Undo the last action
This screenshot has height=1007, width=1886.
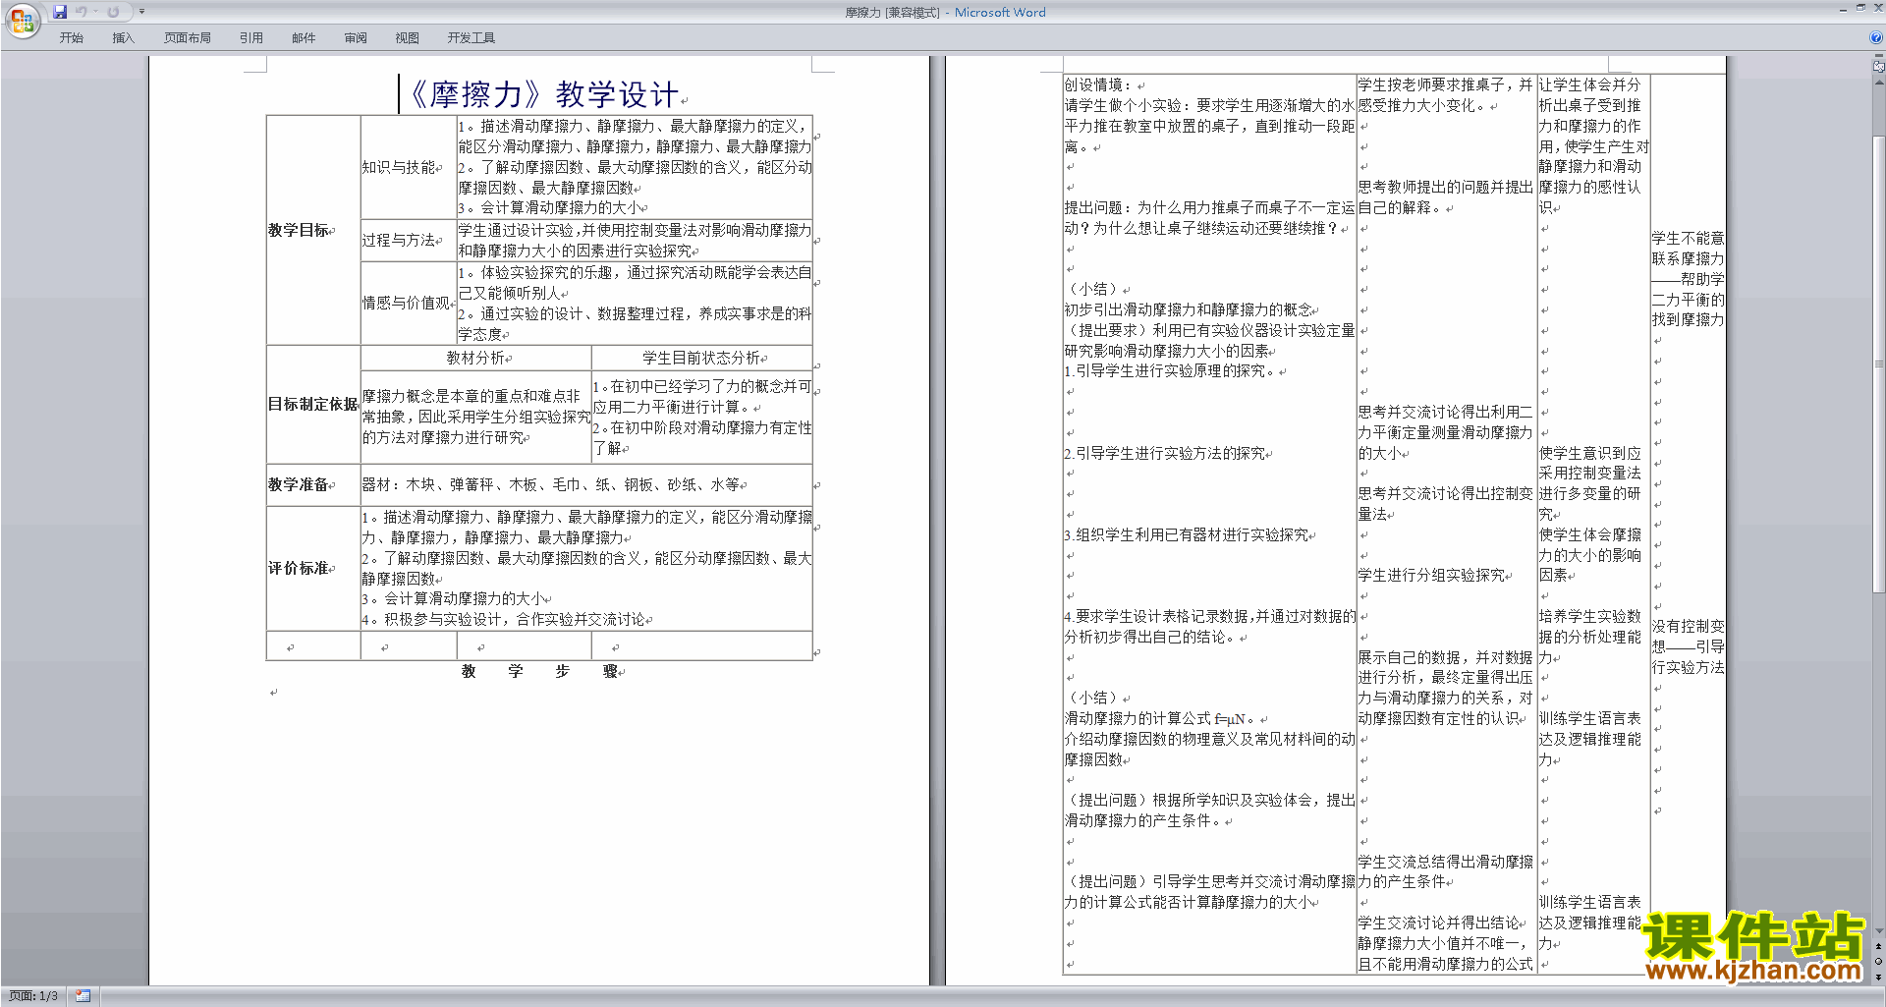82,12
